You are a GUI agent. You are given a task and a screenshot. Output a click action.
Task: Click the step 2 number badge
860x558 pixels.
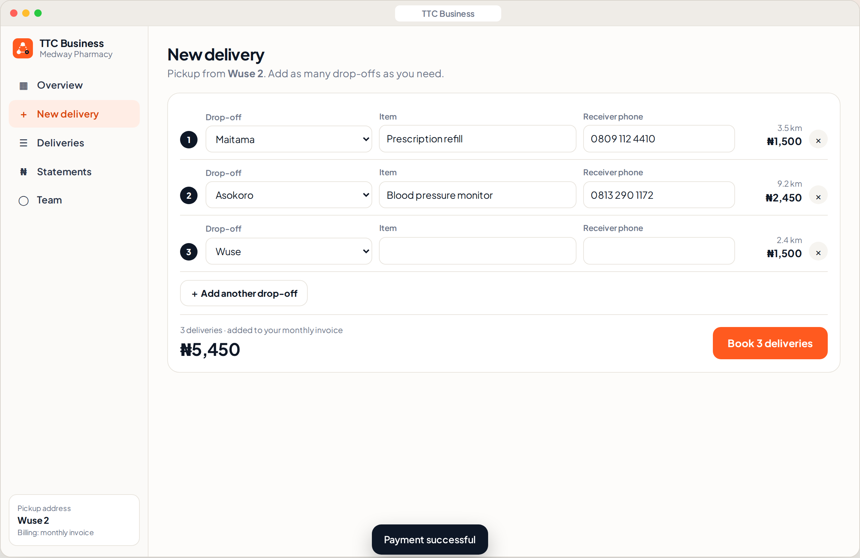pyautogui.click(x=188, y=196)
